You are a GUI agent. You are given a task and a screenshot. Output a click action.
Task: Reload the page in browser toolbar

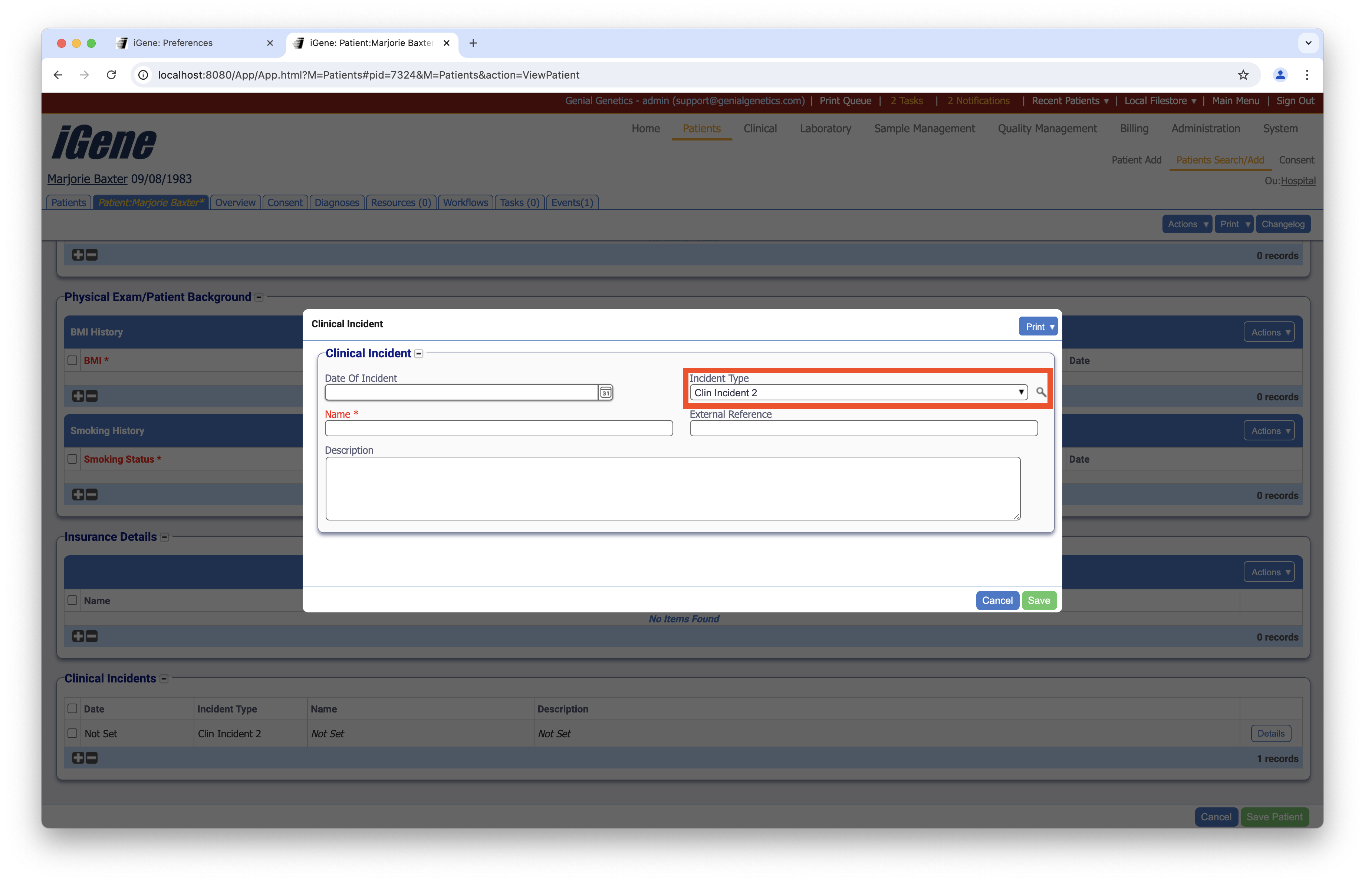click(x=111, y=75)
